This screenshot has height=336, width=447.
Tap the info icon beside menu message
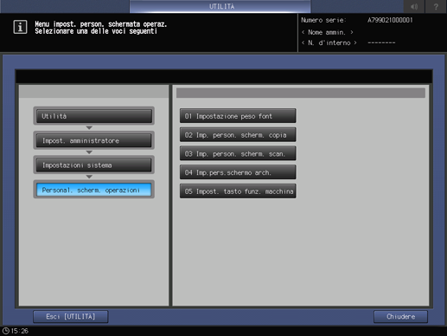click(x=20, y=27)
